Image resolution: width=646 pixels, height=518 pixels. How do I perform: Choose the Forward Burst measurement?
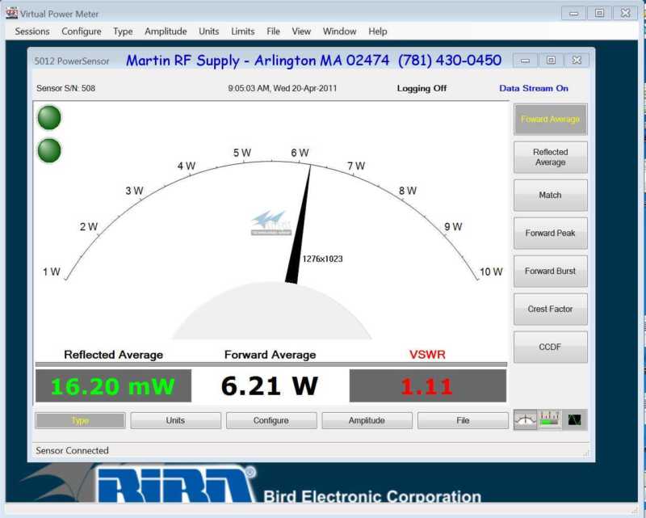click(x=550, y=272)
